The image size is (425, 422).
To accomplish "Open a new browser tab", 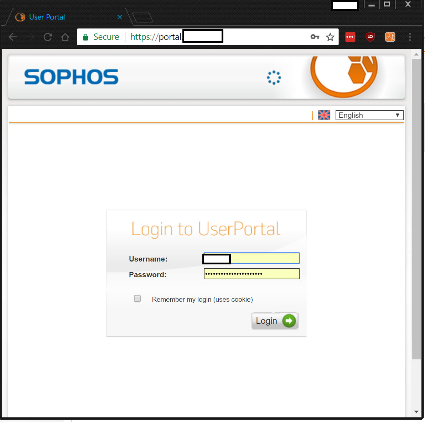I will coord(142,17).
